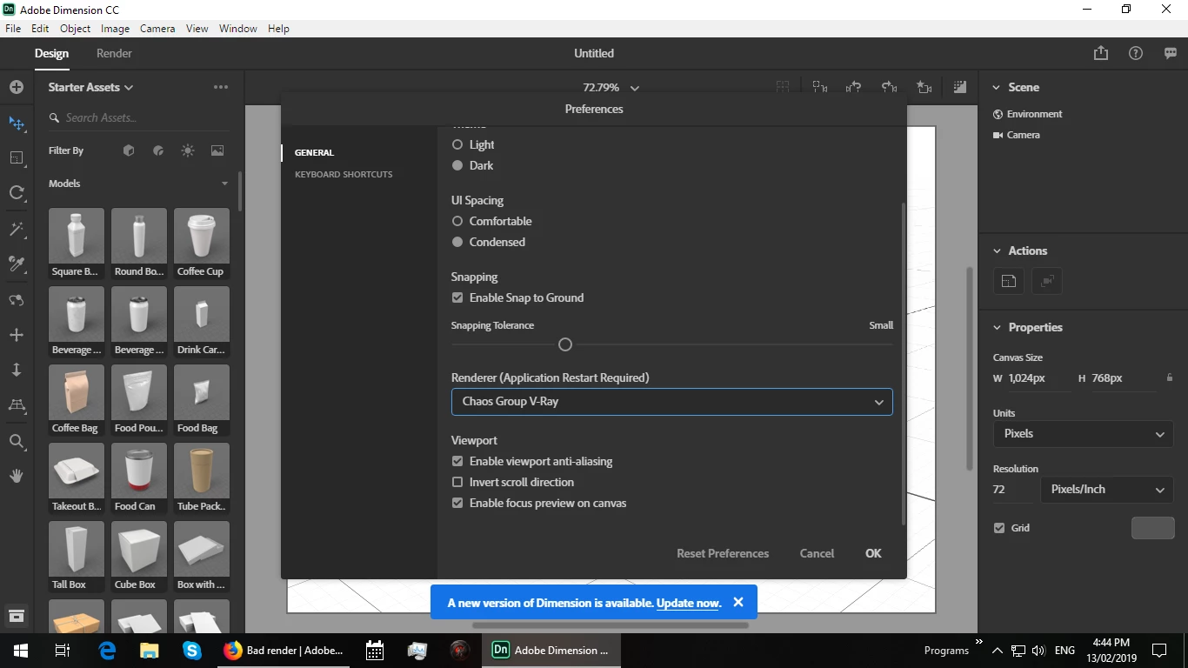The height and width of the screenshot is (668, 1188).
Task: Filter assets by images icon
Action: [x=217, y=150]
